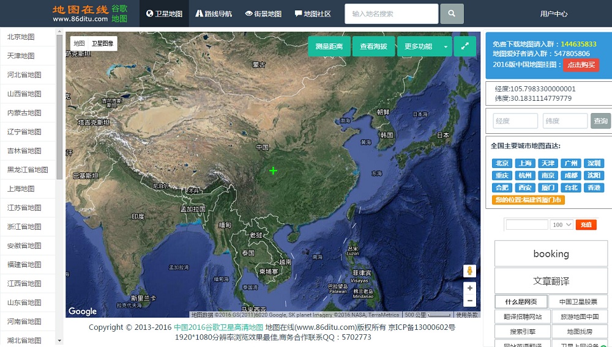Open the 旅游地图中国 link
Image resolution: width=612 pixels, height=347 pixels.
580,316
